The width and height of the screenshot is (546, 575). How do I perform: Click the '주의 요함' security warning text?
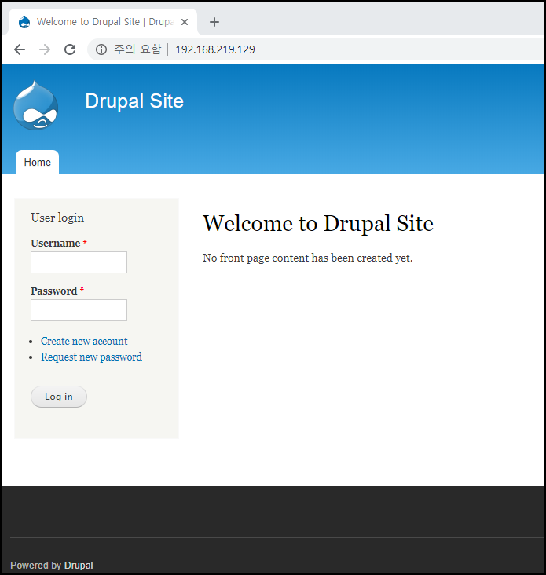click(x=137, y=49)
